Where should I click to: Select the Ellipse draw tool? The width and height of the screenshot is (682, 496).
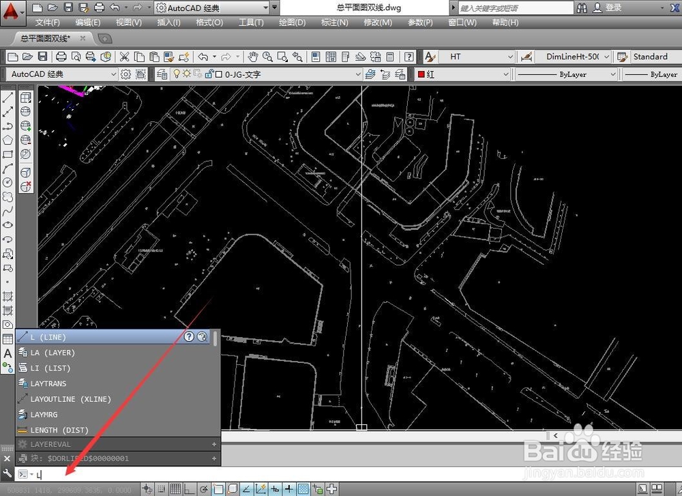[8, 225]
